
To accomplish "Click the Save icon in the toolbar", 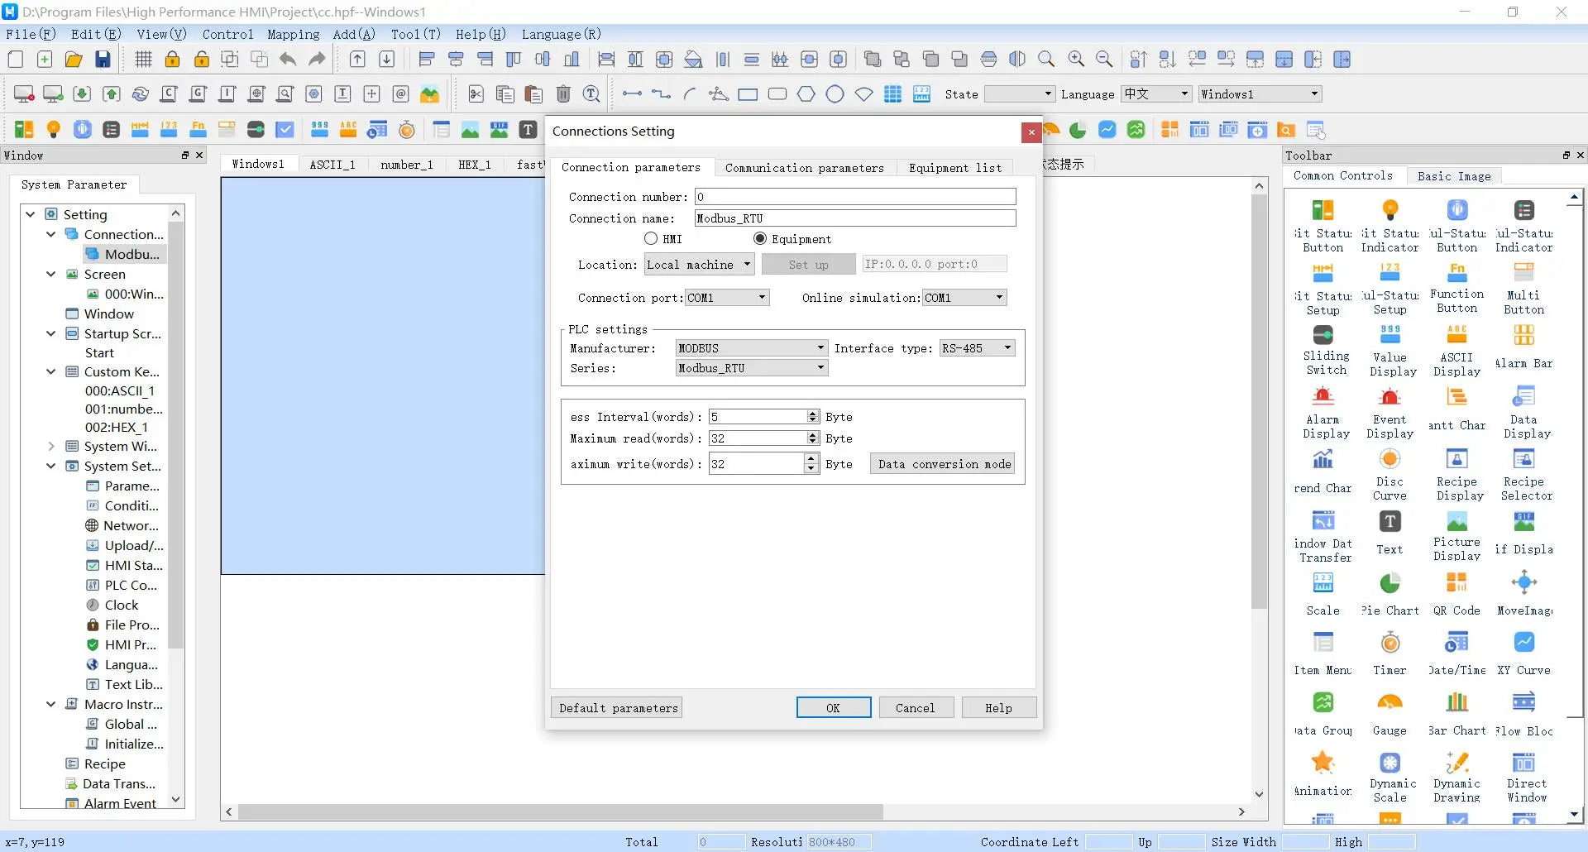I will [x=103, y=60].
